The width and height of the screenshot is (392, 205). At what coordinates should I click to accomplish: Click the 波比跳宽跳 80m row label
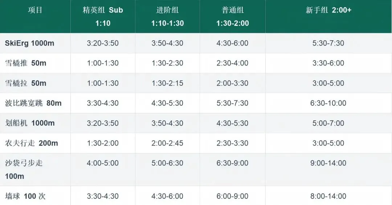(33, 103)
